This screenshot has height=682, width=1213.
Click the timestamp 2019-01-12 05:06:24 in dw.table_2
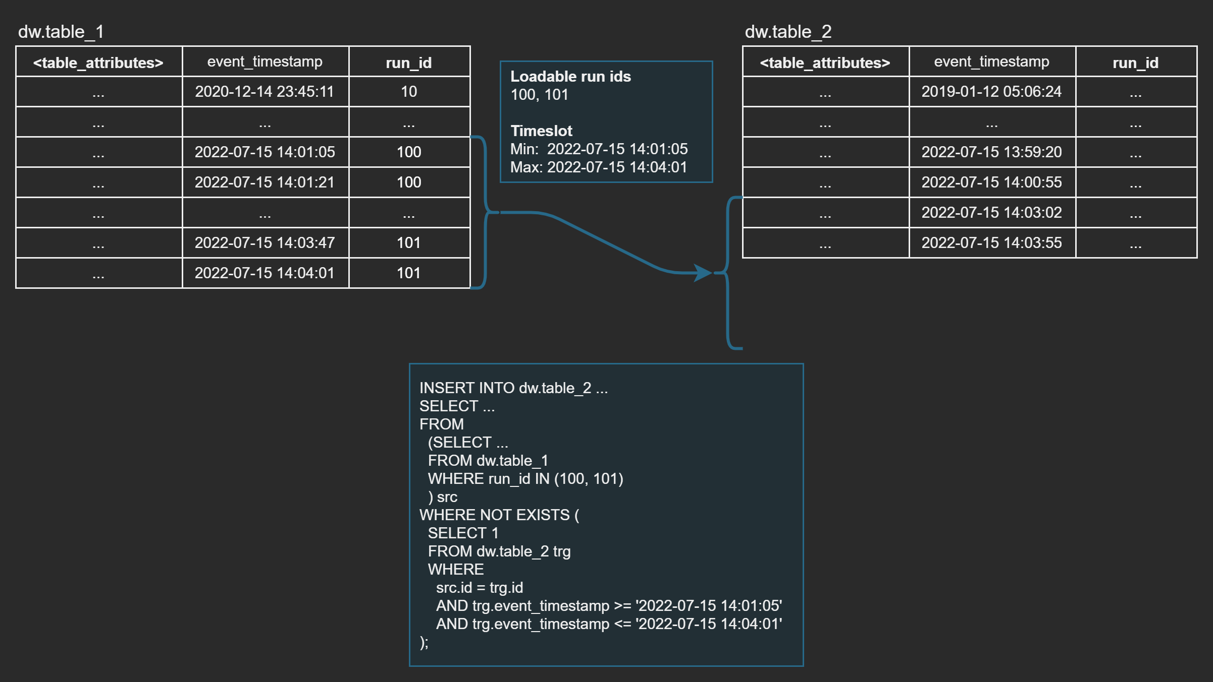[x=991, y=92]
